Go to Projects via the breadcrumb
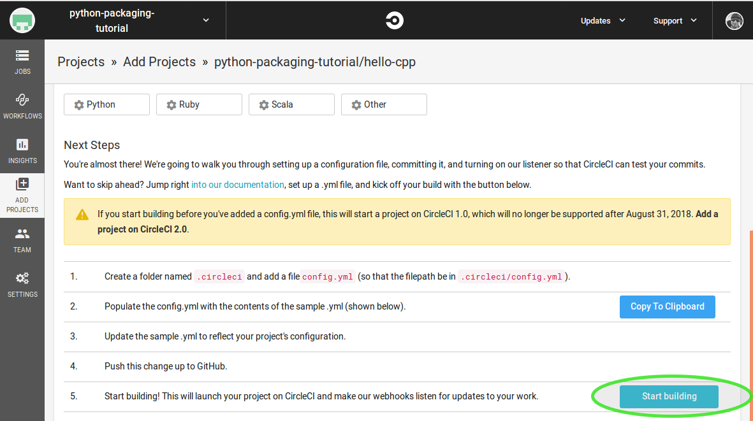This screenshot has height=421, width=753. click(x=81, y=62)
